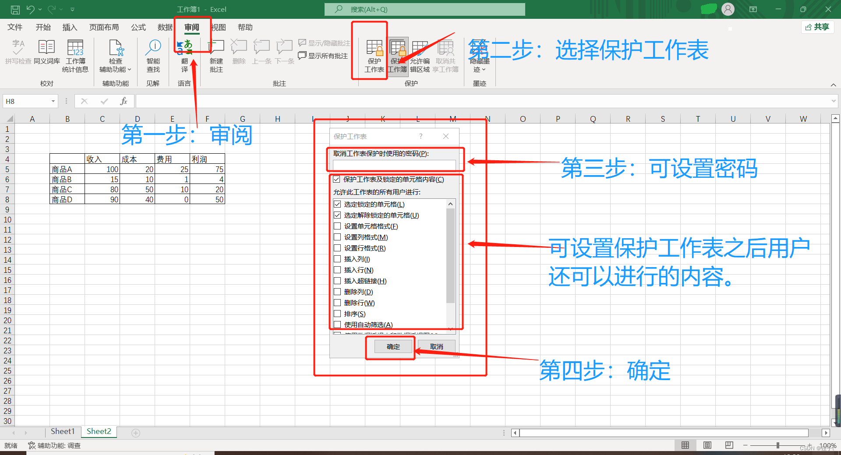
Task: Open the 页面布局 tab
Action: pyautogui.click(x=104, y=27)
